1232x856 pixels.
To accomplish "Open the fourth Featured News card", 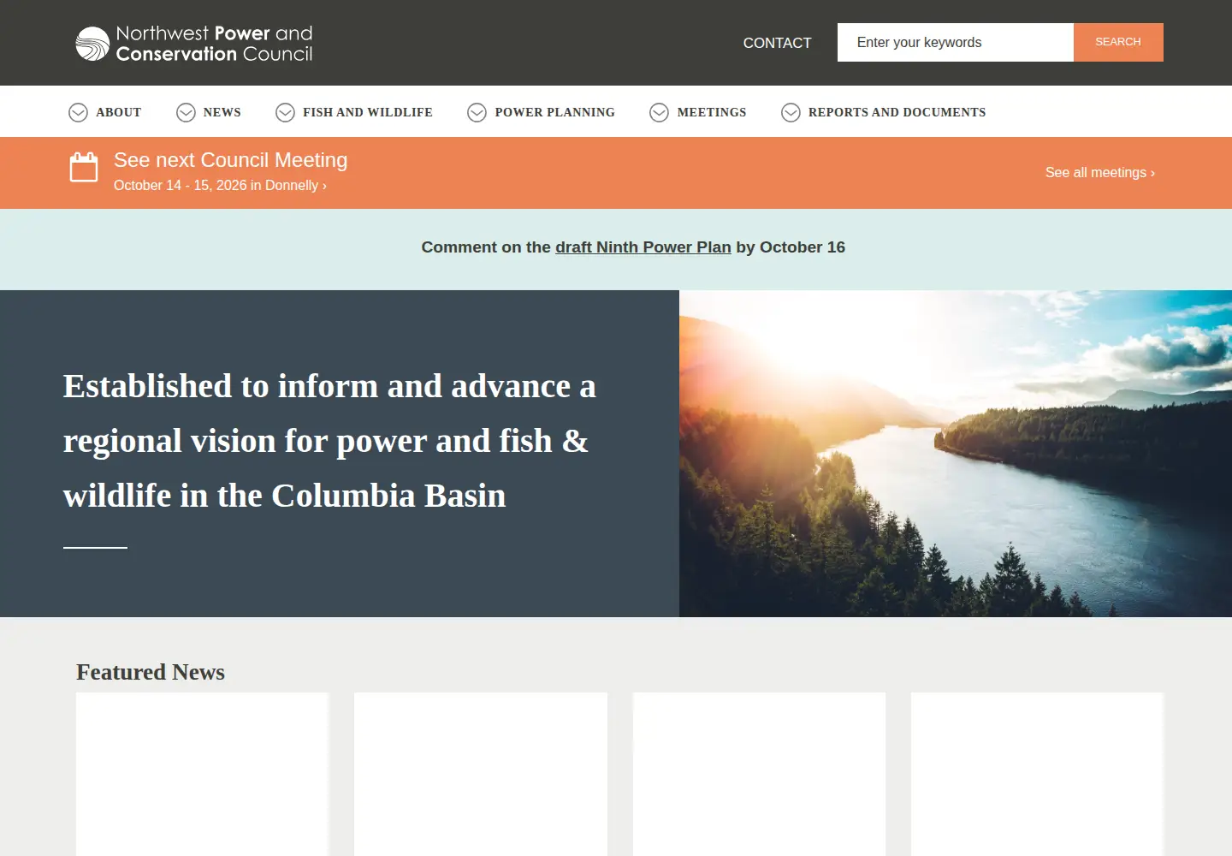I will (1037, 775).
